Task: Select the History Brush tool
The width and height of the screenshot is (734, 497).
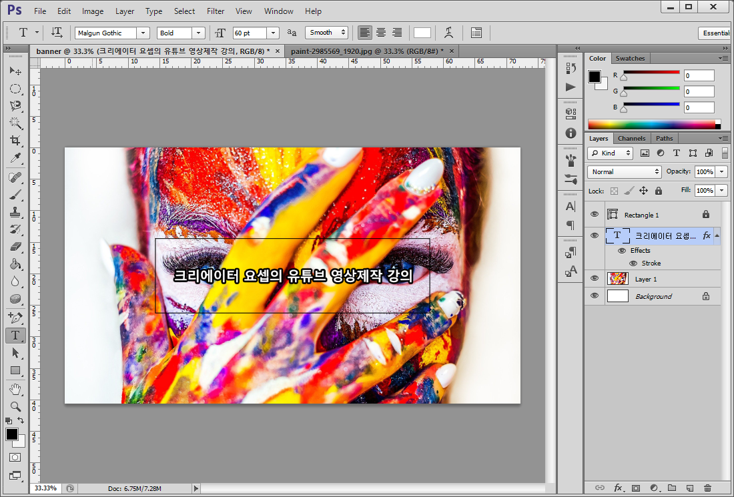Action: [15, 229]
